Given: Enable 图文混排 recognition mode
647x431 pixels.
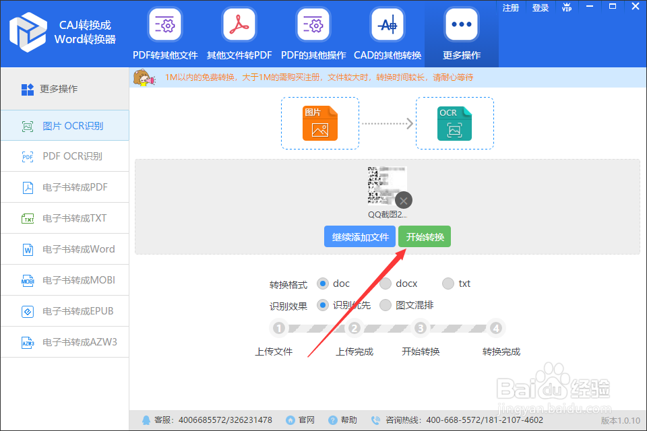Looking at the screenshot, I should pos(385,305).
